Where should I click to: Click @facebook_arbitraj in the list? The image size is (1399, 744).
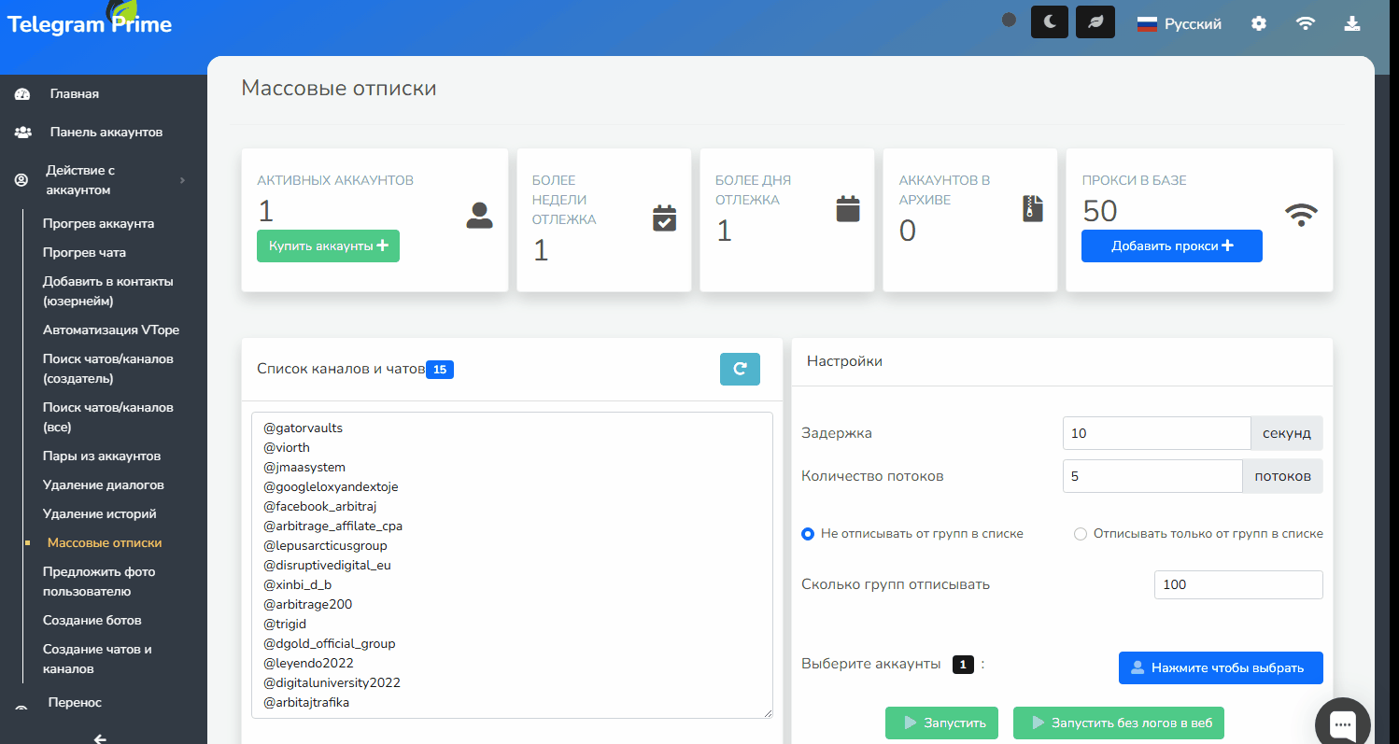click(x=319, y=506)
